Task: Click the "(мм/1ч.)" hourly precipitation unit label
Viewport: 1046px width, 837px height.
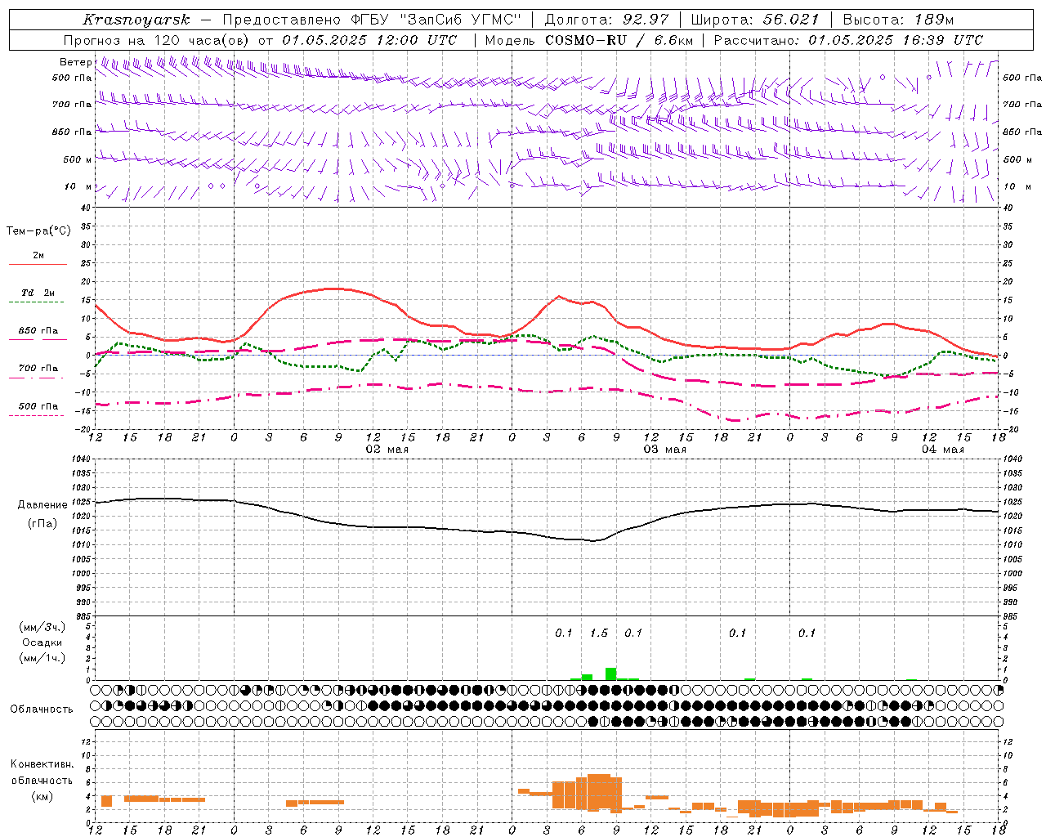Action: pyautogui.click(x=42, y=658)
